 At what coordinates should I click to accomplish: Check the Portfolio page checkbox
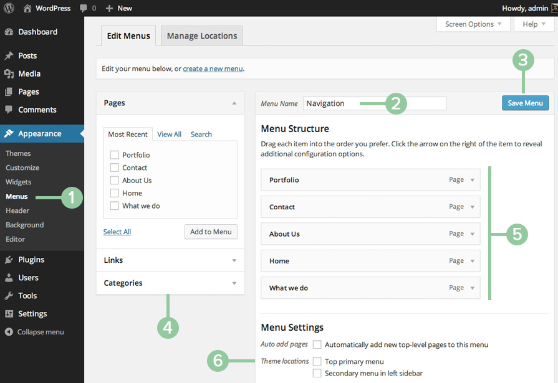pos(113,154)
